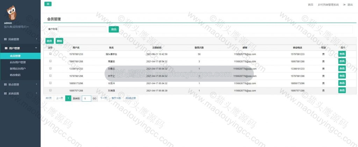
Task: Expand 系统设置 using its chevron
Action: 36,93
